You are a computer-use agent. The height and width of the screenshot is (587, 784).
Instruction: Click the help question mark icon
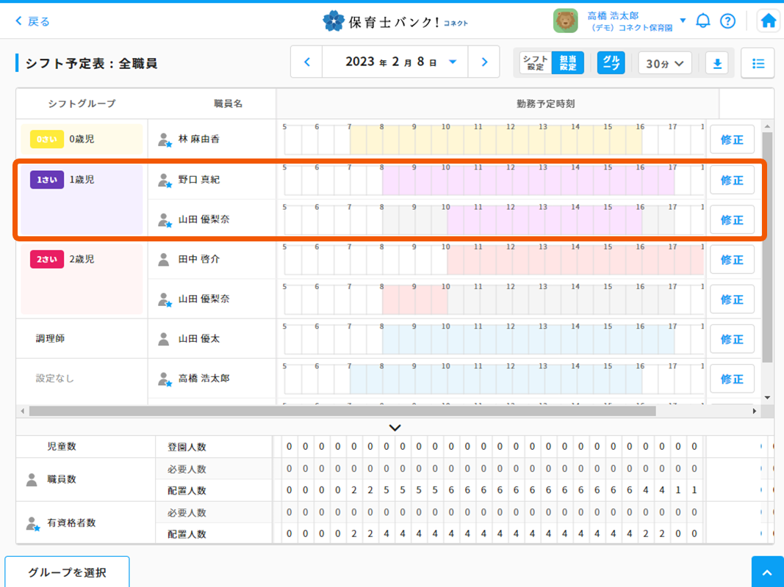click(x=727, y=21)
